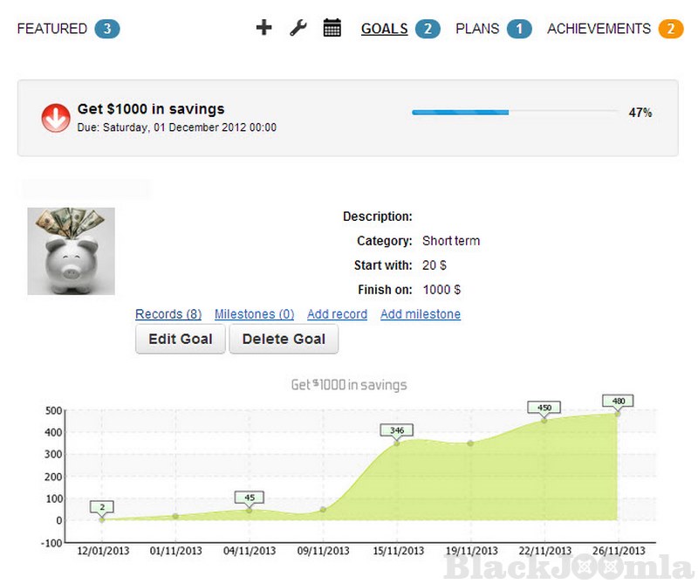This screenshot has width=698, height=584.
Task: Click the piggy bank goal thumbnail
Action: pos(71,251)
